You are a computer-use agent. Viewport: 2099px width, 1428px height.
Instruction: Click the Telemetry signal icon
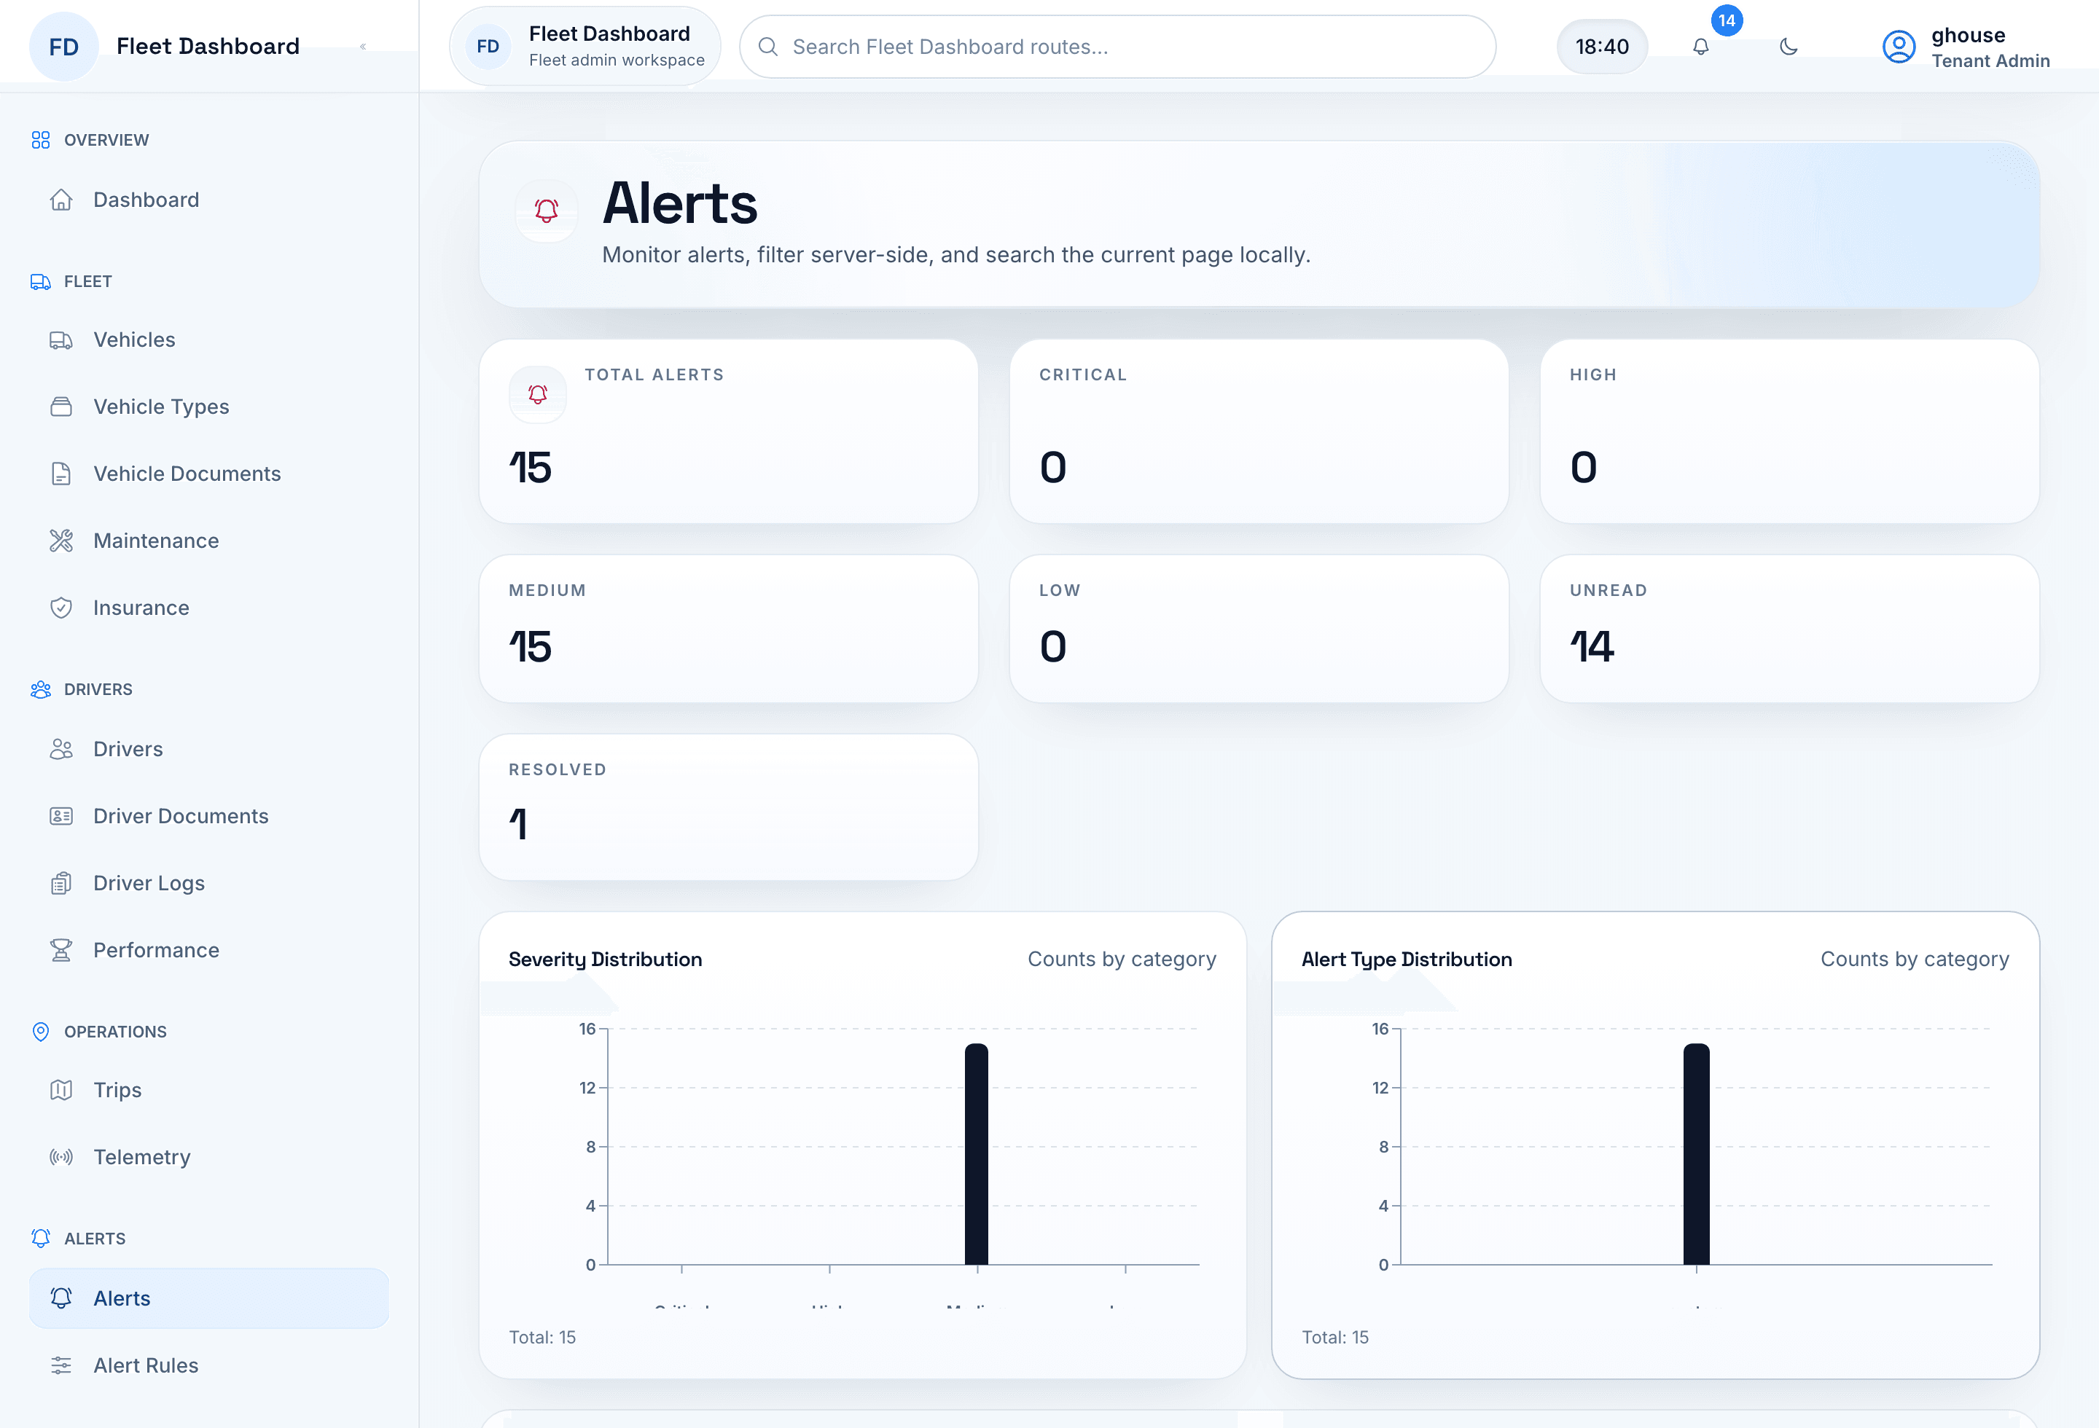click(x=60, y=1156)
